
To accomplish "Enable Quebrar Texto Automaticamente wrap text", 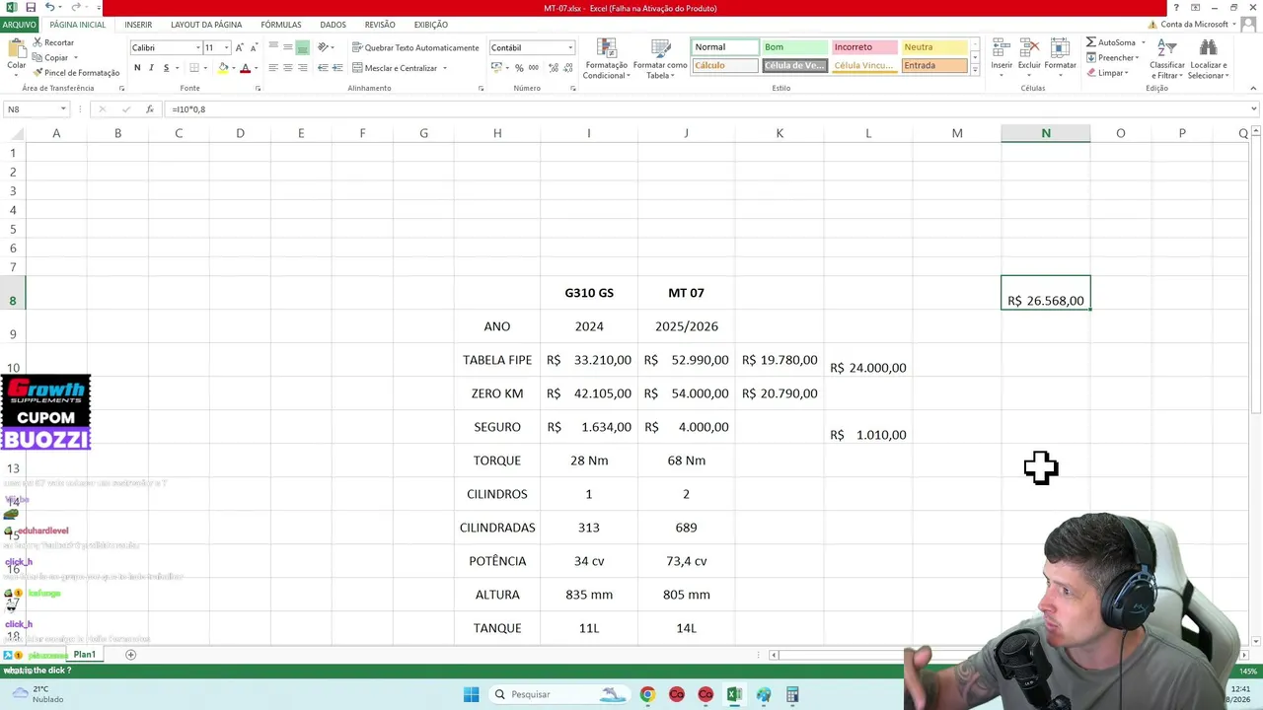I will pos(415,47).
